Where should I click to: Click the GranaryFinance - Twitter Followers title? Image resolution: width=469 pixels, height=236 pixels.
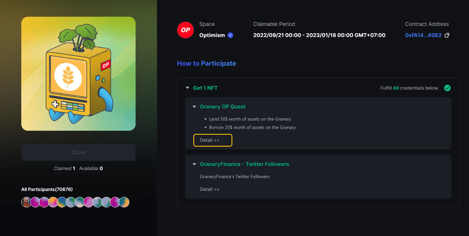point(244,164)
